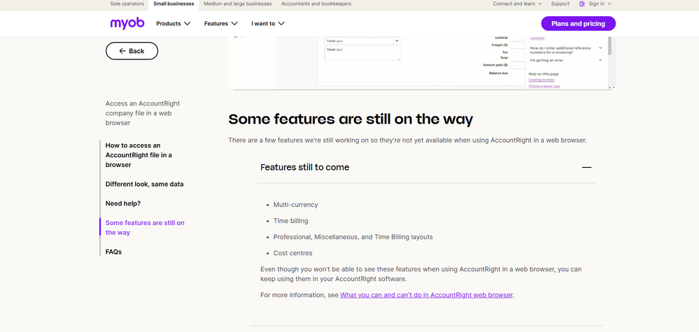Click the Sign in dropdown chevron
Screen dimensions: 699x332
click(x=610, y=4)
